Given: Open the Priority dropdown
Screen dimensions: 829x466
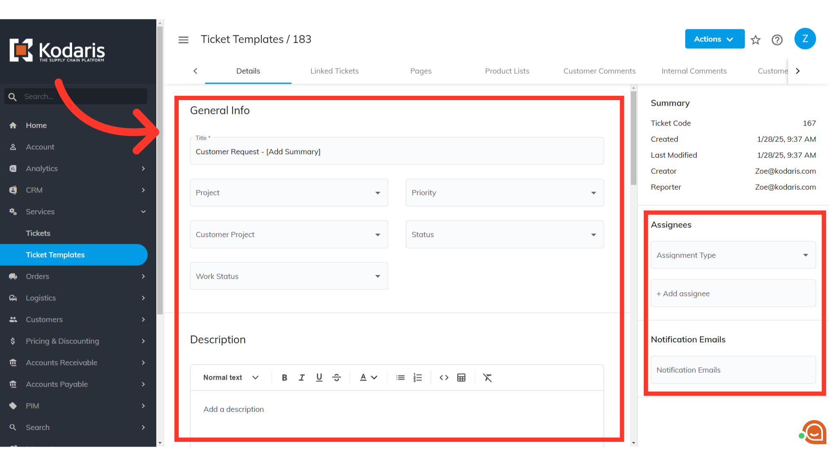Looking at the screenshot, I should 504,192.
